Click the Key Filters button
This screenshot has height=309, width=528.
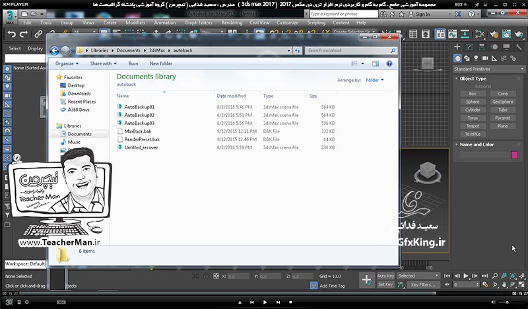pyautogui.click(x=422, y=285)
